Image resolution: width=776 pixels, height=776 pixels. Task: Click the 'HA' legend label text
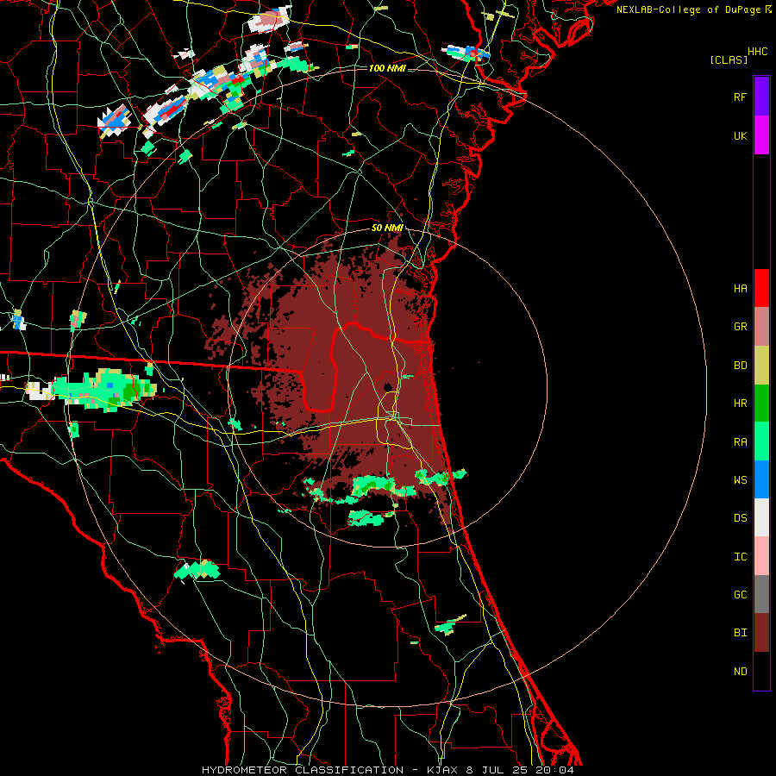coord(741,289)
